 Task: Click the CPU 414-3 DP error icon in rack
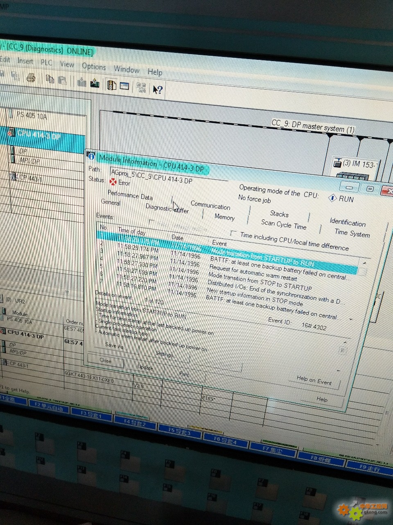12,132
